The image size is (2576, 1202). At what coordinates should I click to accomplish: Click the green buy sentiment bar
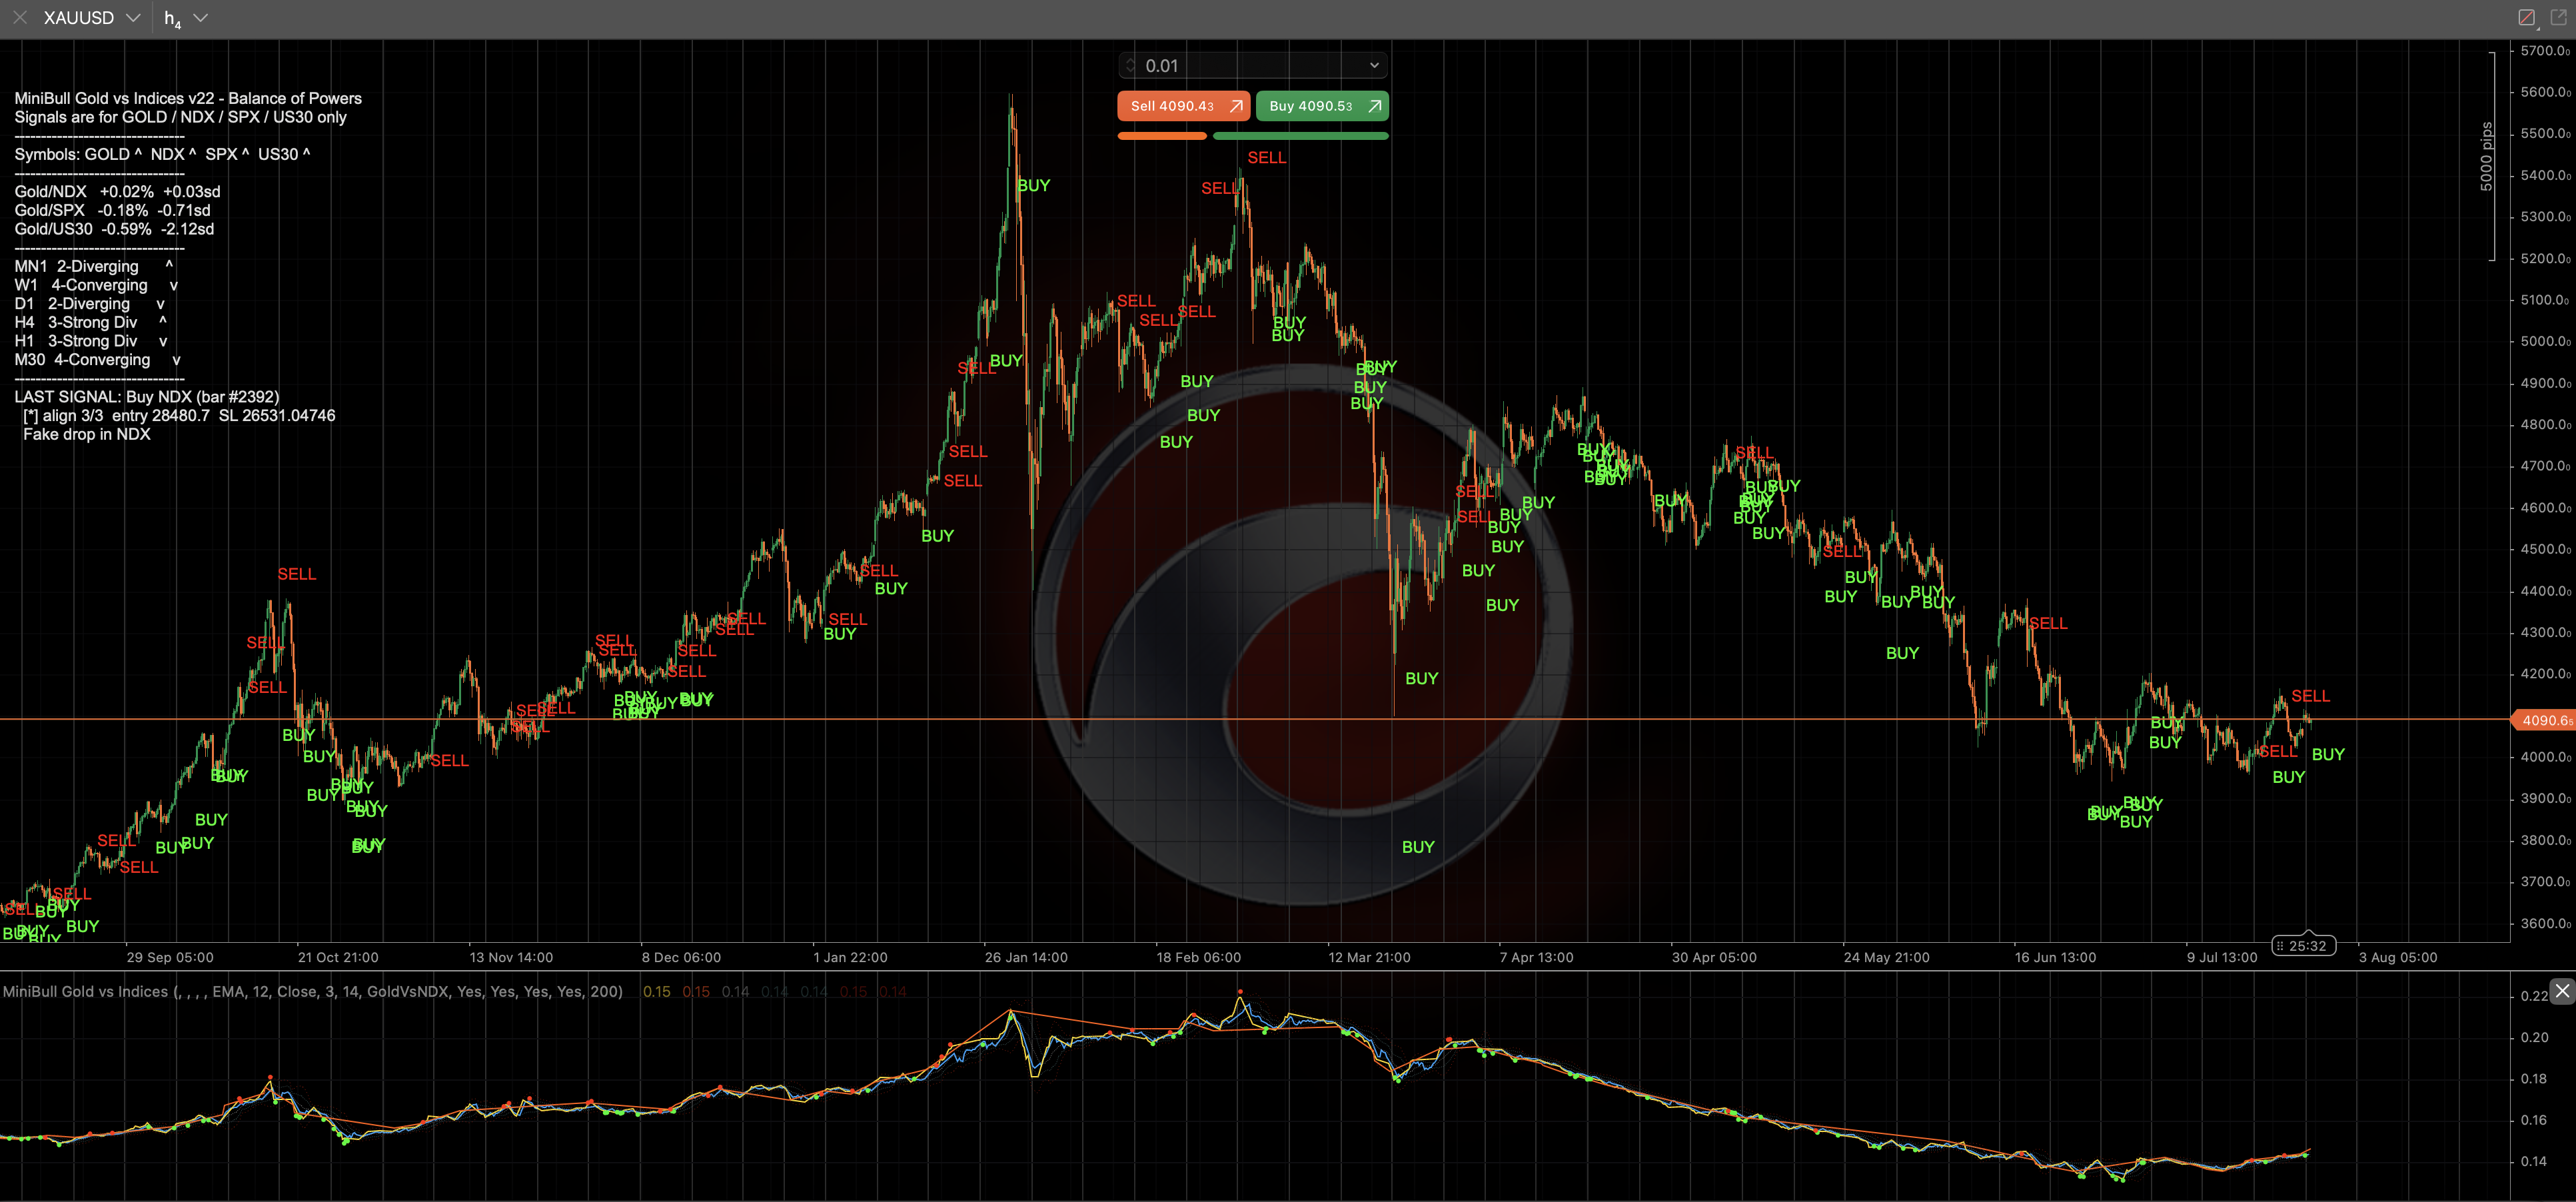tap(1300, 136)
